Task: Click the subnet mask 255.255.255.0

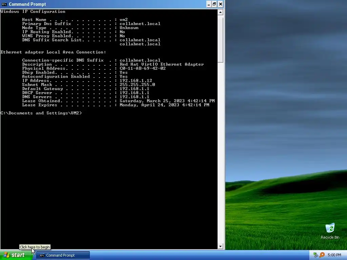Action: click(137, 85)
